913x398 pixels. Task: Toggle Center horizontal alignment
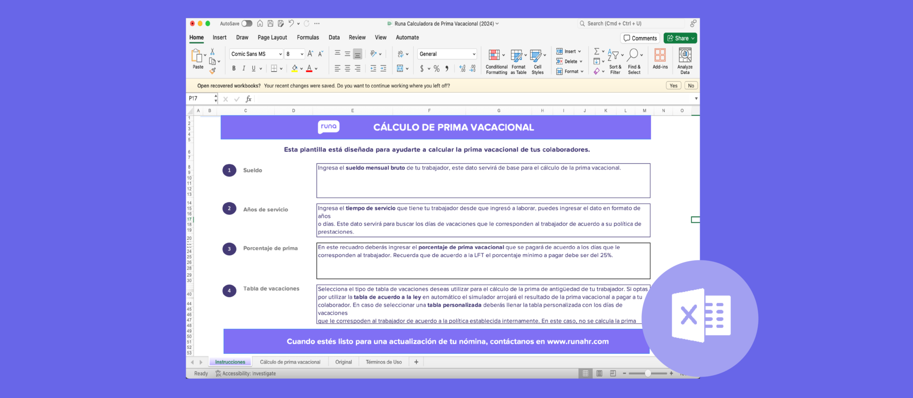347,68
